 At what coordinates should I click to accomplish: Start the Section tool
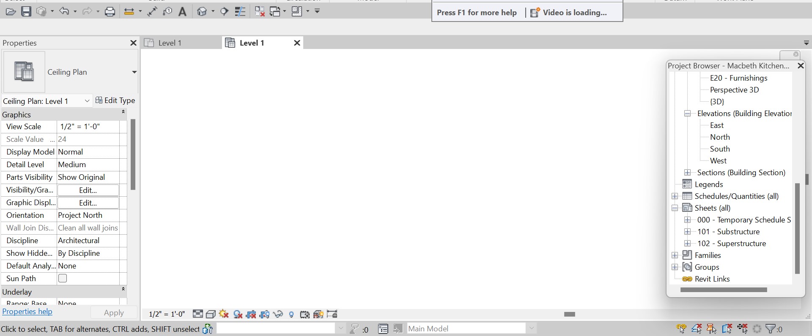(x=225, y=12)
